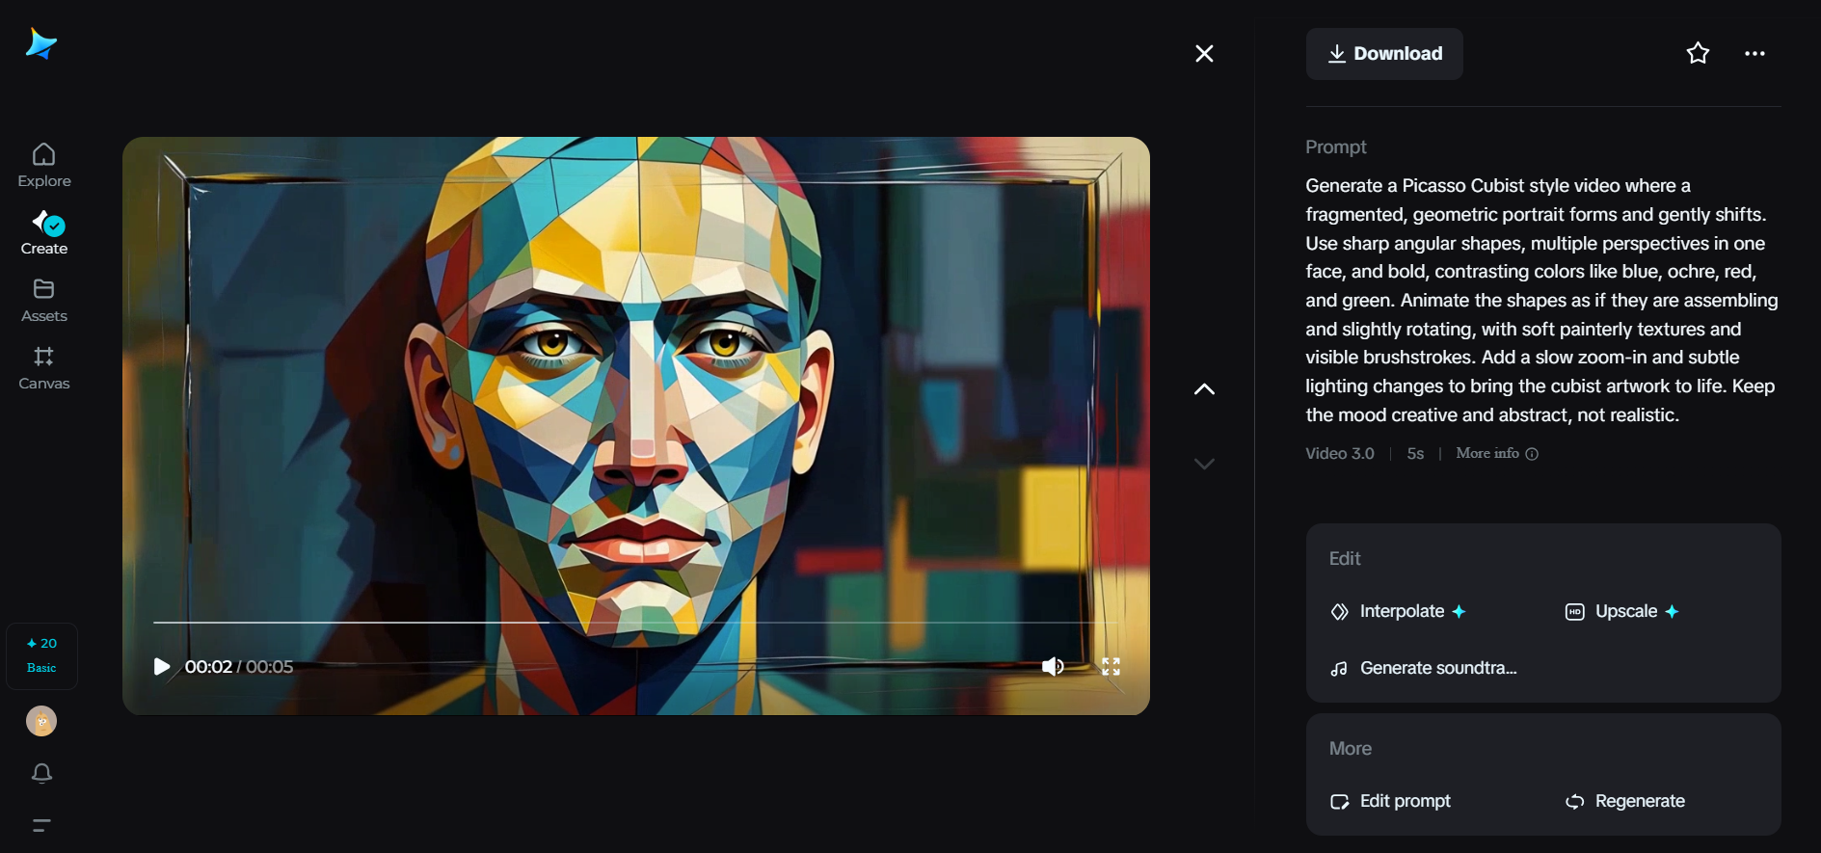Expand the sidebar menu icon
This screenshot has height=853, width=1821.
(41, 825)
